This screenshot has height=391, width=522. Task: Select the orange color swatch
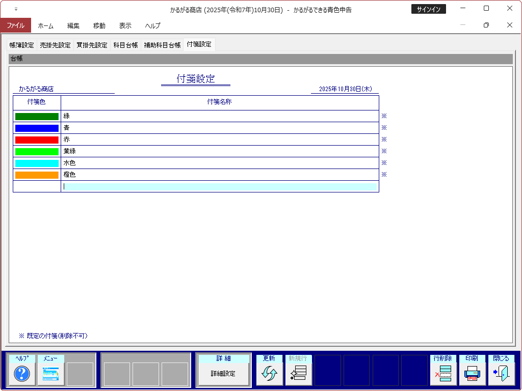[x=37, y=175]
